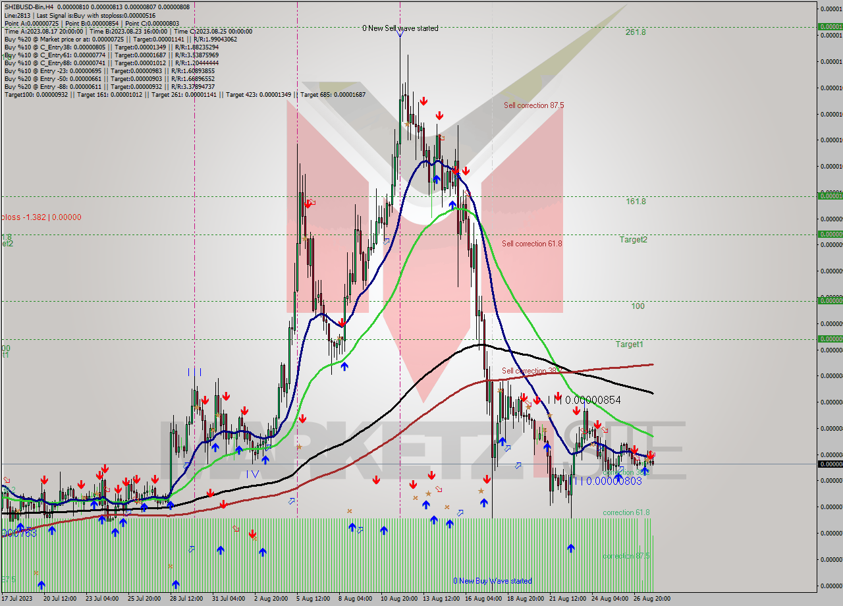Click the '26 Aug 20:00' time axis label

point(651,599)
